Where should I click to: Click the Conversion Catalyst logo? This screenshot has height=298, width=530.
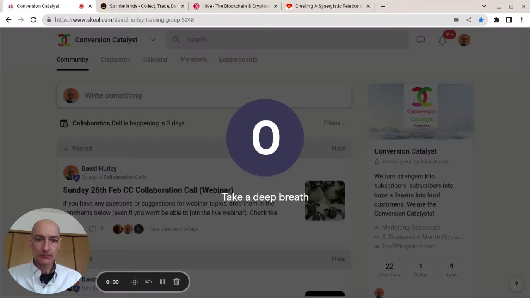tap(64, 40)
